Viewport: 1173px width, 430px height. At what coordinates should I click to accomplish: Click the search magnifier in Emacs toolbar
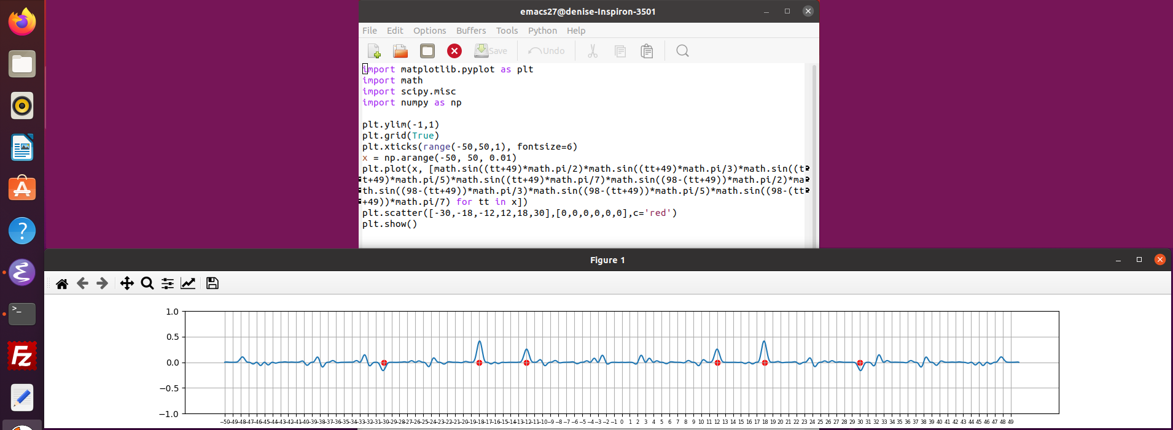tap(682, 51)
